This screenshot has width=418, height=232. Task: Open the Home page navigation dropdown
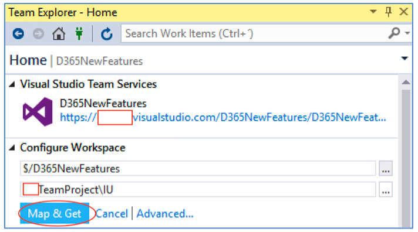tap(404, 58)
